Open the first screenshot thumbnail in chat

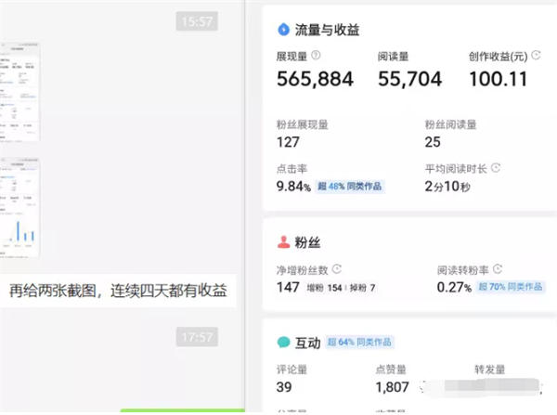(19, 92)
